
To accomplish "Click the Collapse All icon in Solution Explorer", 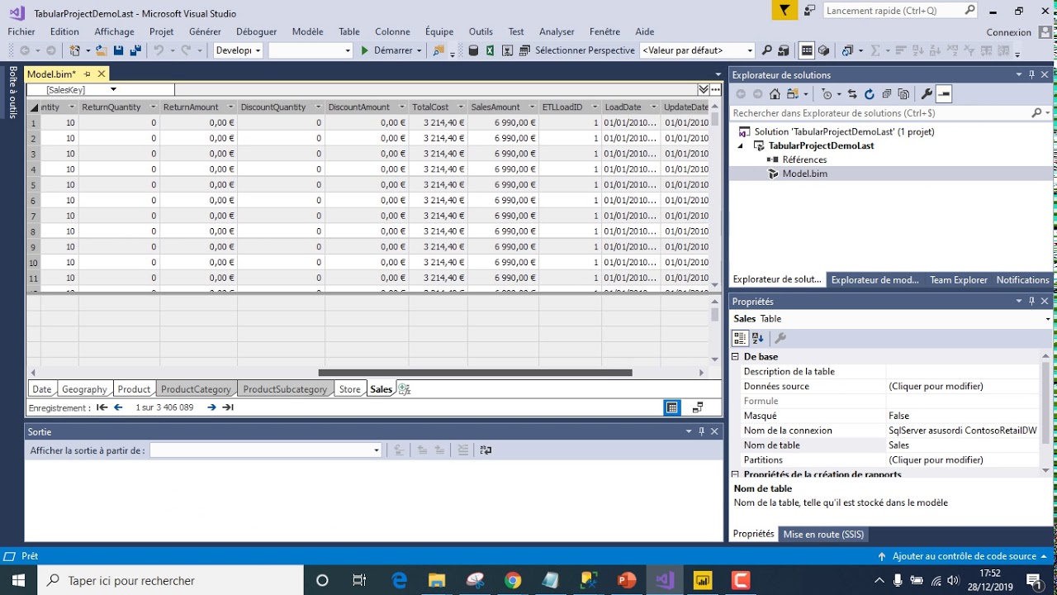I will coord(886,94).
